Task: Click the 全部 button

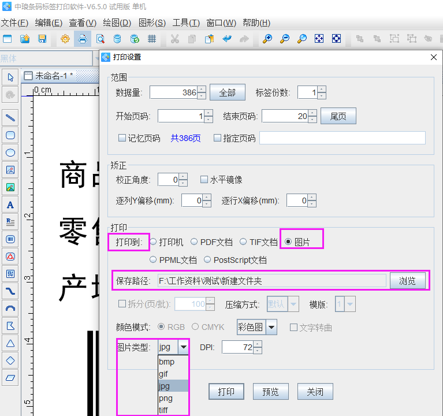Action: pos(228,92)
